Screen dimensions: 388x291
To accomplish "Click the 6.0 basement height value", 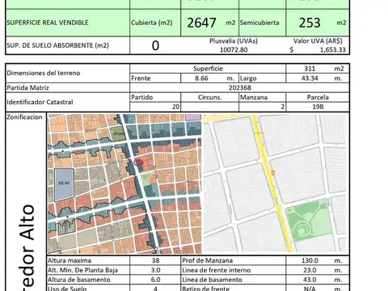I will point(155,280).
